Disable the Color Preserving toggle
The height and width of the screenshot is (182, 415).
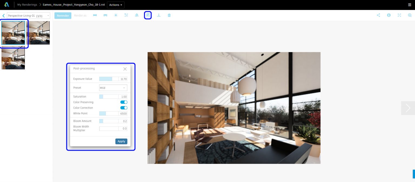pos(124,102)
